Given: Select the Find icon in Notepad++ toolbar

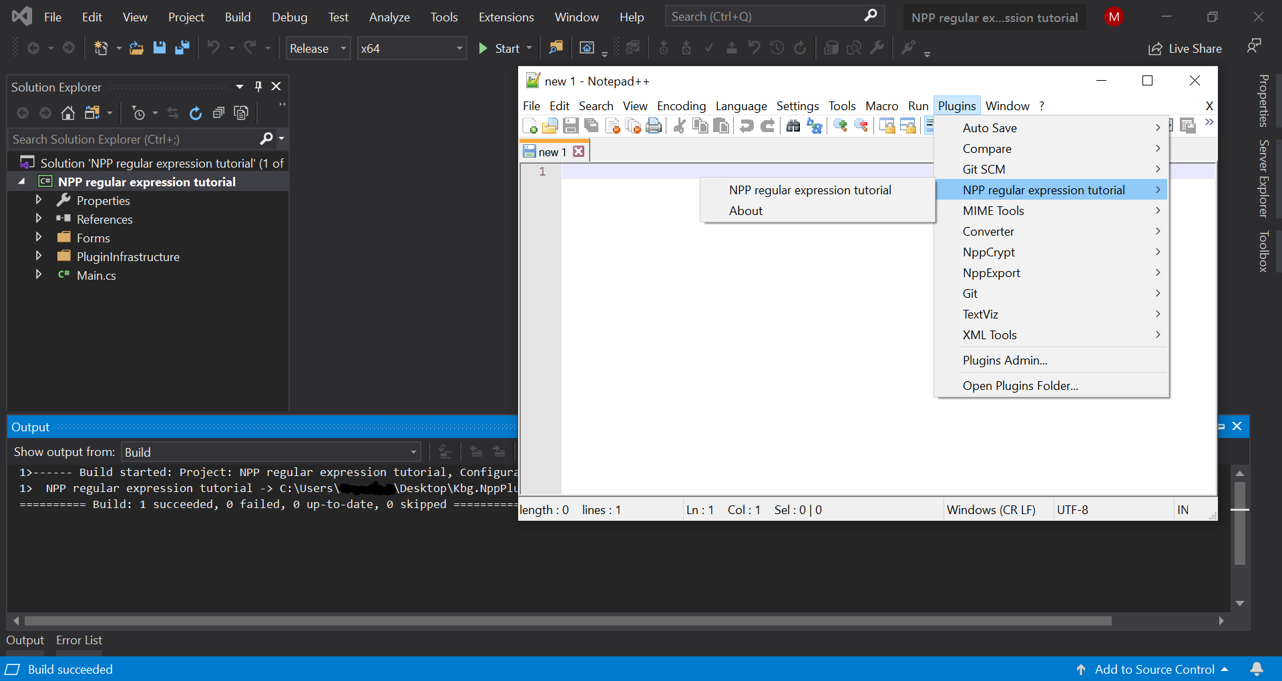Looking at the screenshot, I should pyautogui.click(x=793, y=126).
